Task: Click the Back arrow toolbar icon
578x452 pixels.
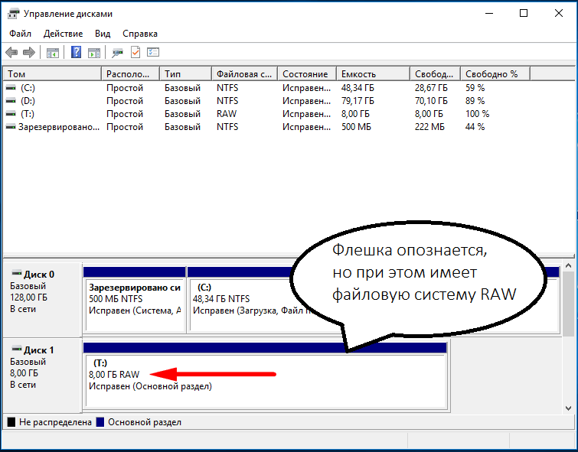Action: (11, 52)
